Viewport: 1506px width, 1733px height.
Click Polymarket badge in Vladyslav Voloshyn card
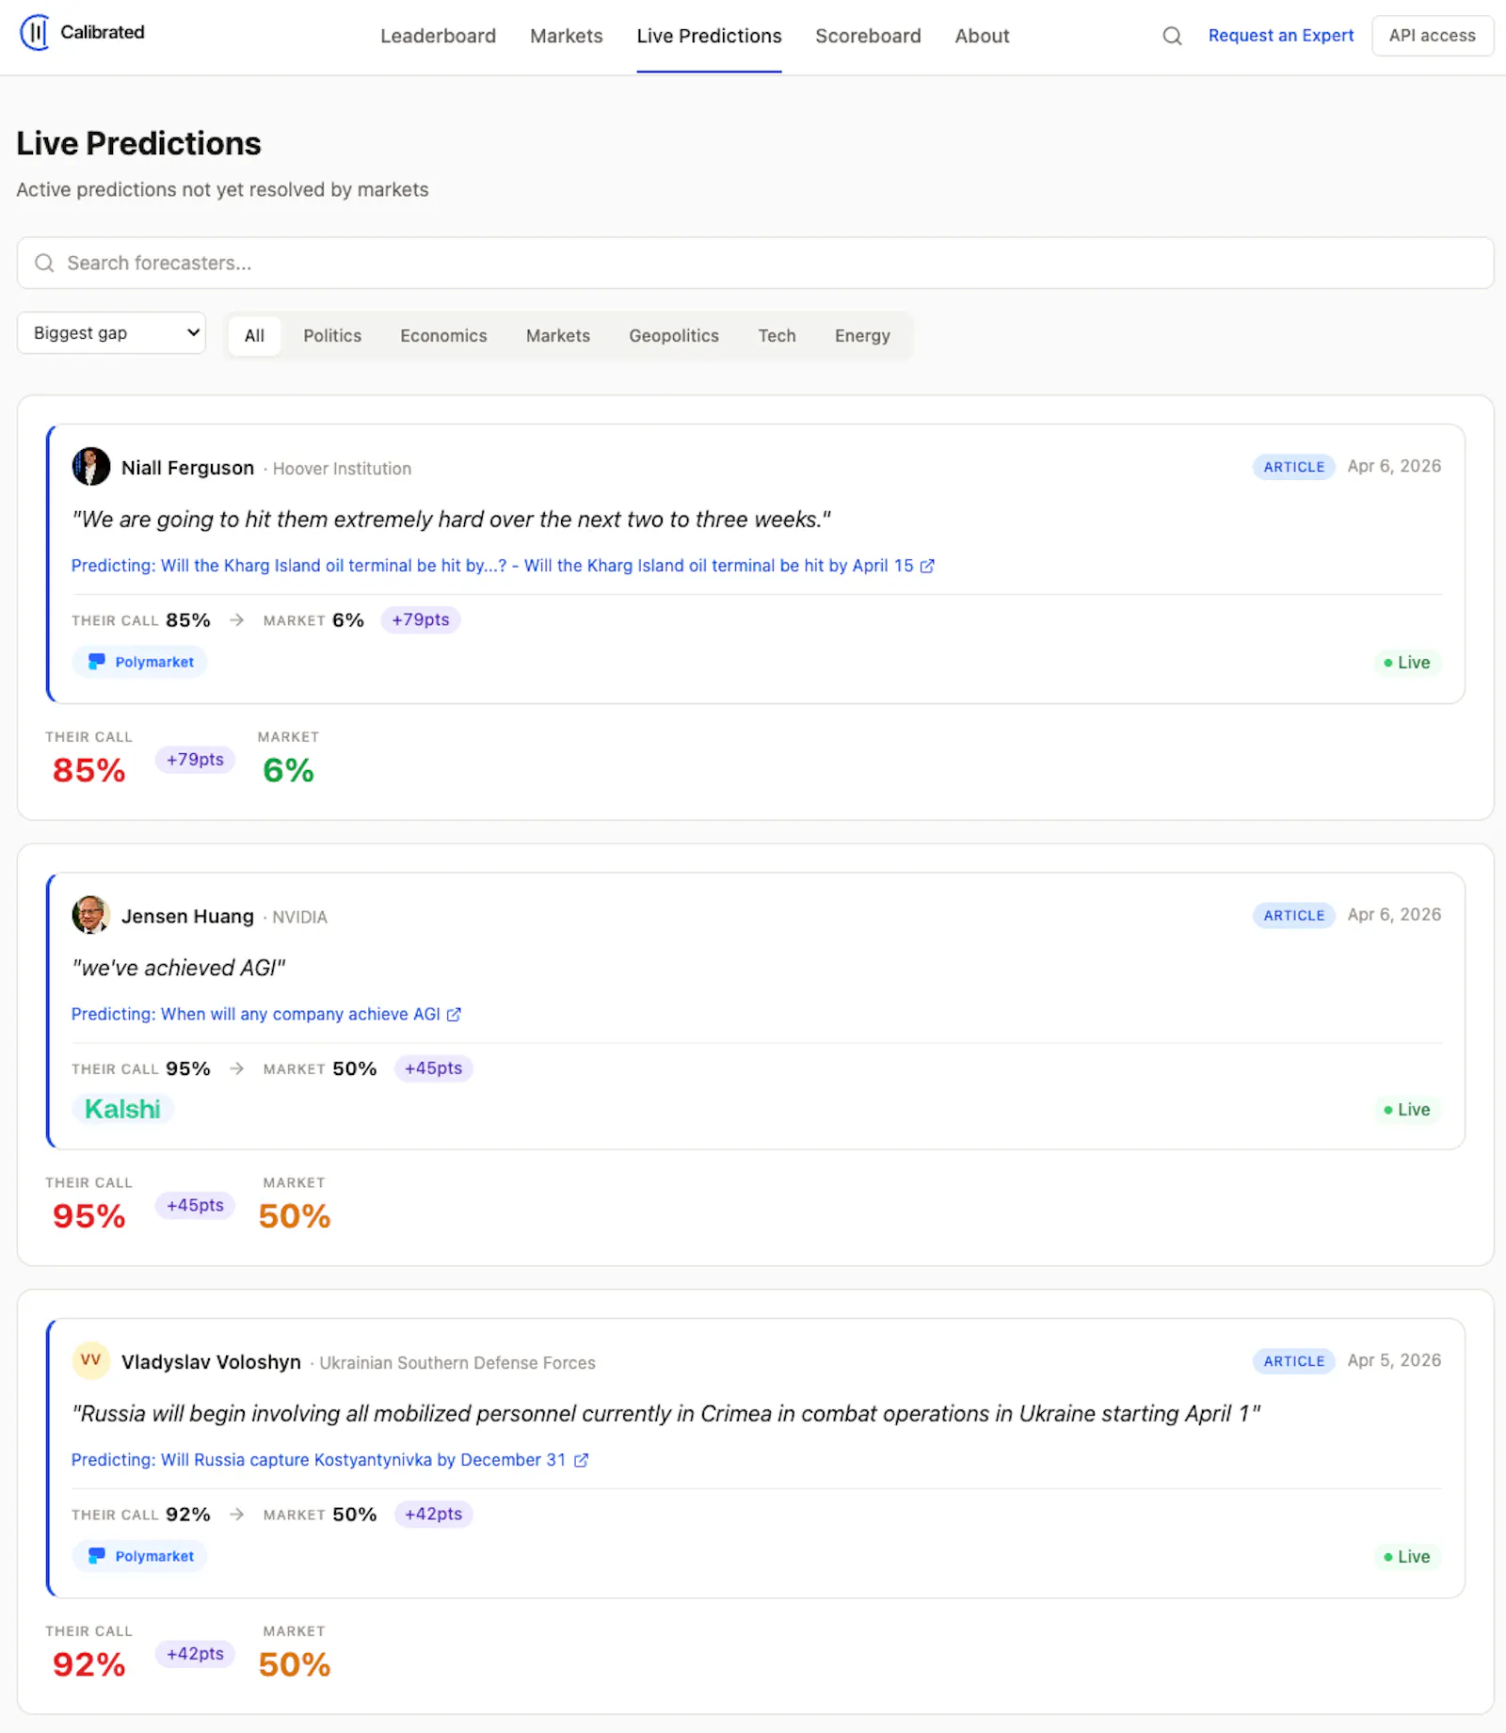point(140,1556)
